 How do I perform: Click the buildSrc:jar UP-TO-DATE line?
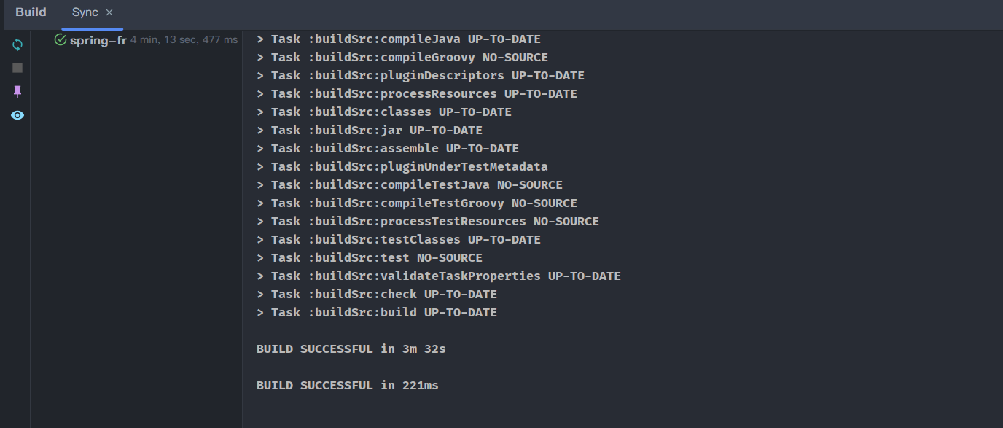(x=376, y=131)
